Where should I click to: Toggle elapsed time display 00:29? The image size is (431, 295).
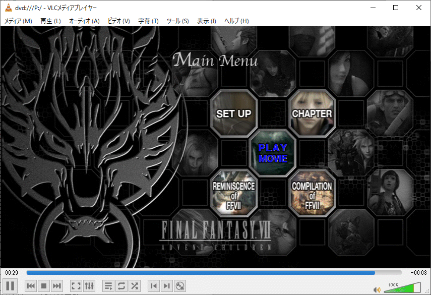[x=12, y=273]
